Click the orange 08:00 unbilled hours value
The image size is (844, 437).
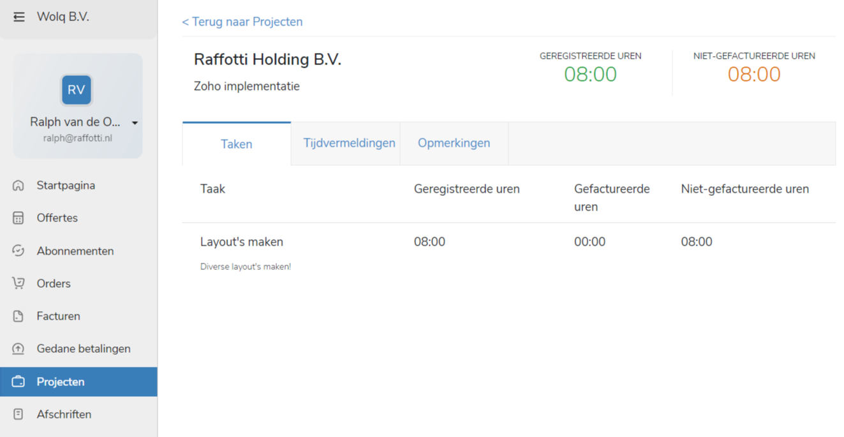(754, 75)
